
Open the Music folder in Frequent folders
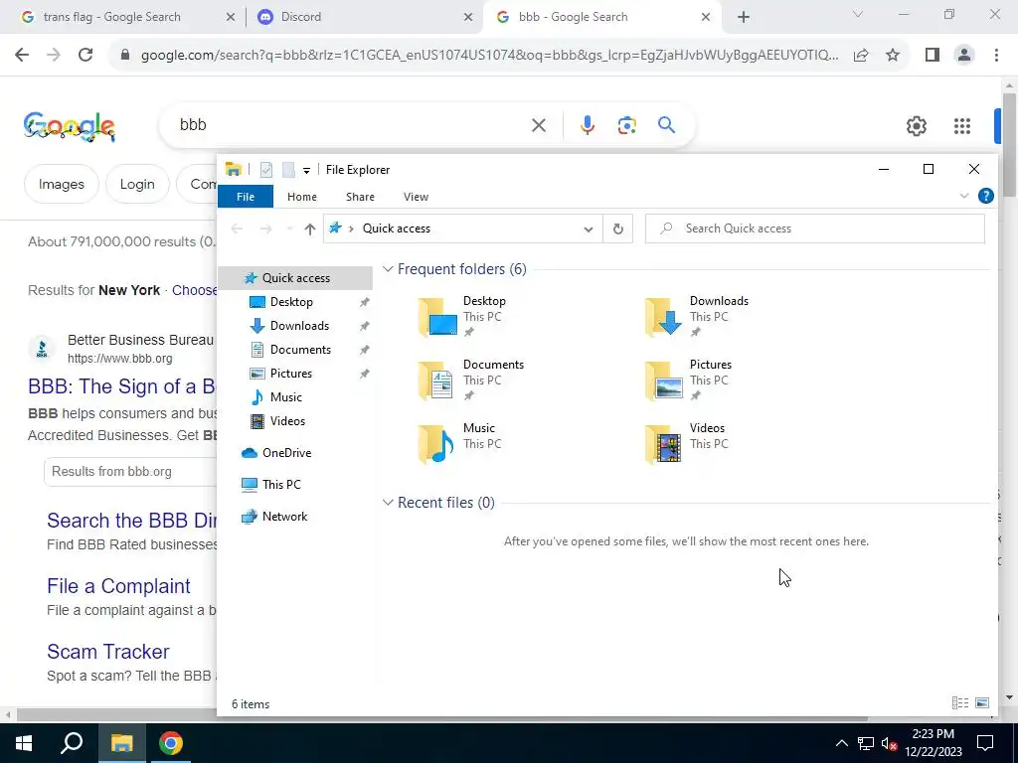459,444
